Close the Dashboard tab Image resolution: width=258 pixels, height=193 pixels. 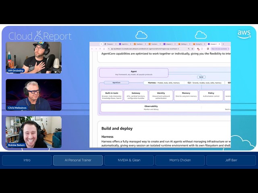(146, 44)
